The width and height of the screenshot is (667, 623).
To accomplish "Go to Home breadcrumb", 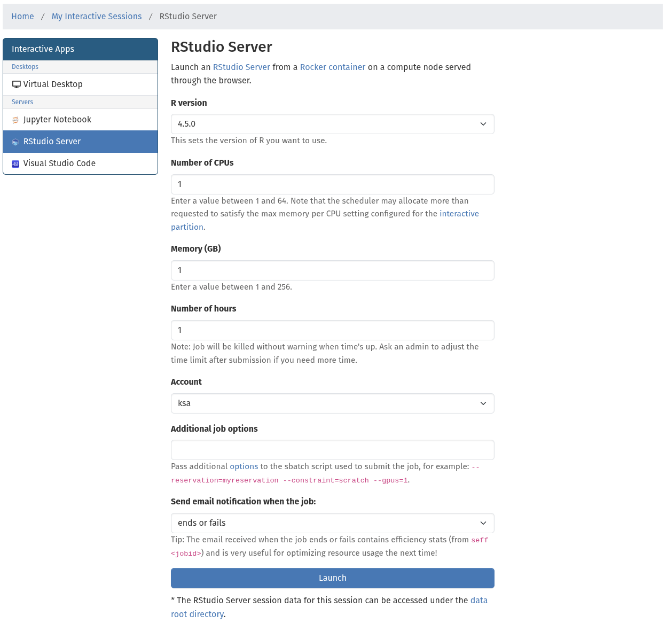I will (x=22, y=17).
